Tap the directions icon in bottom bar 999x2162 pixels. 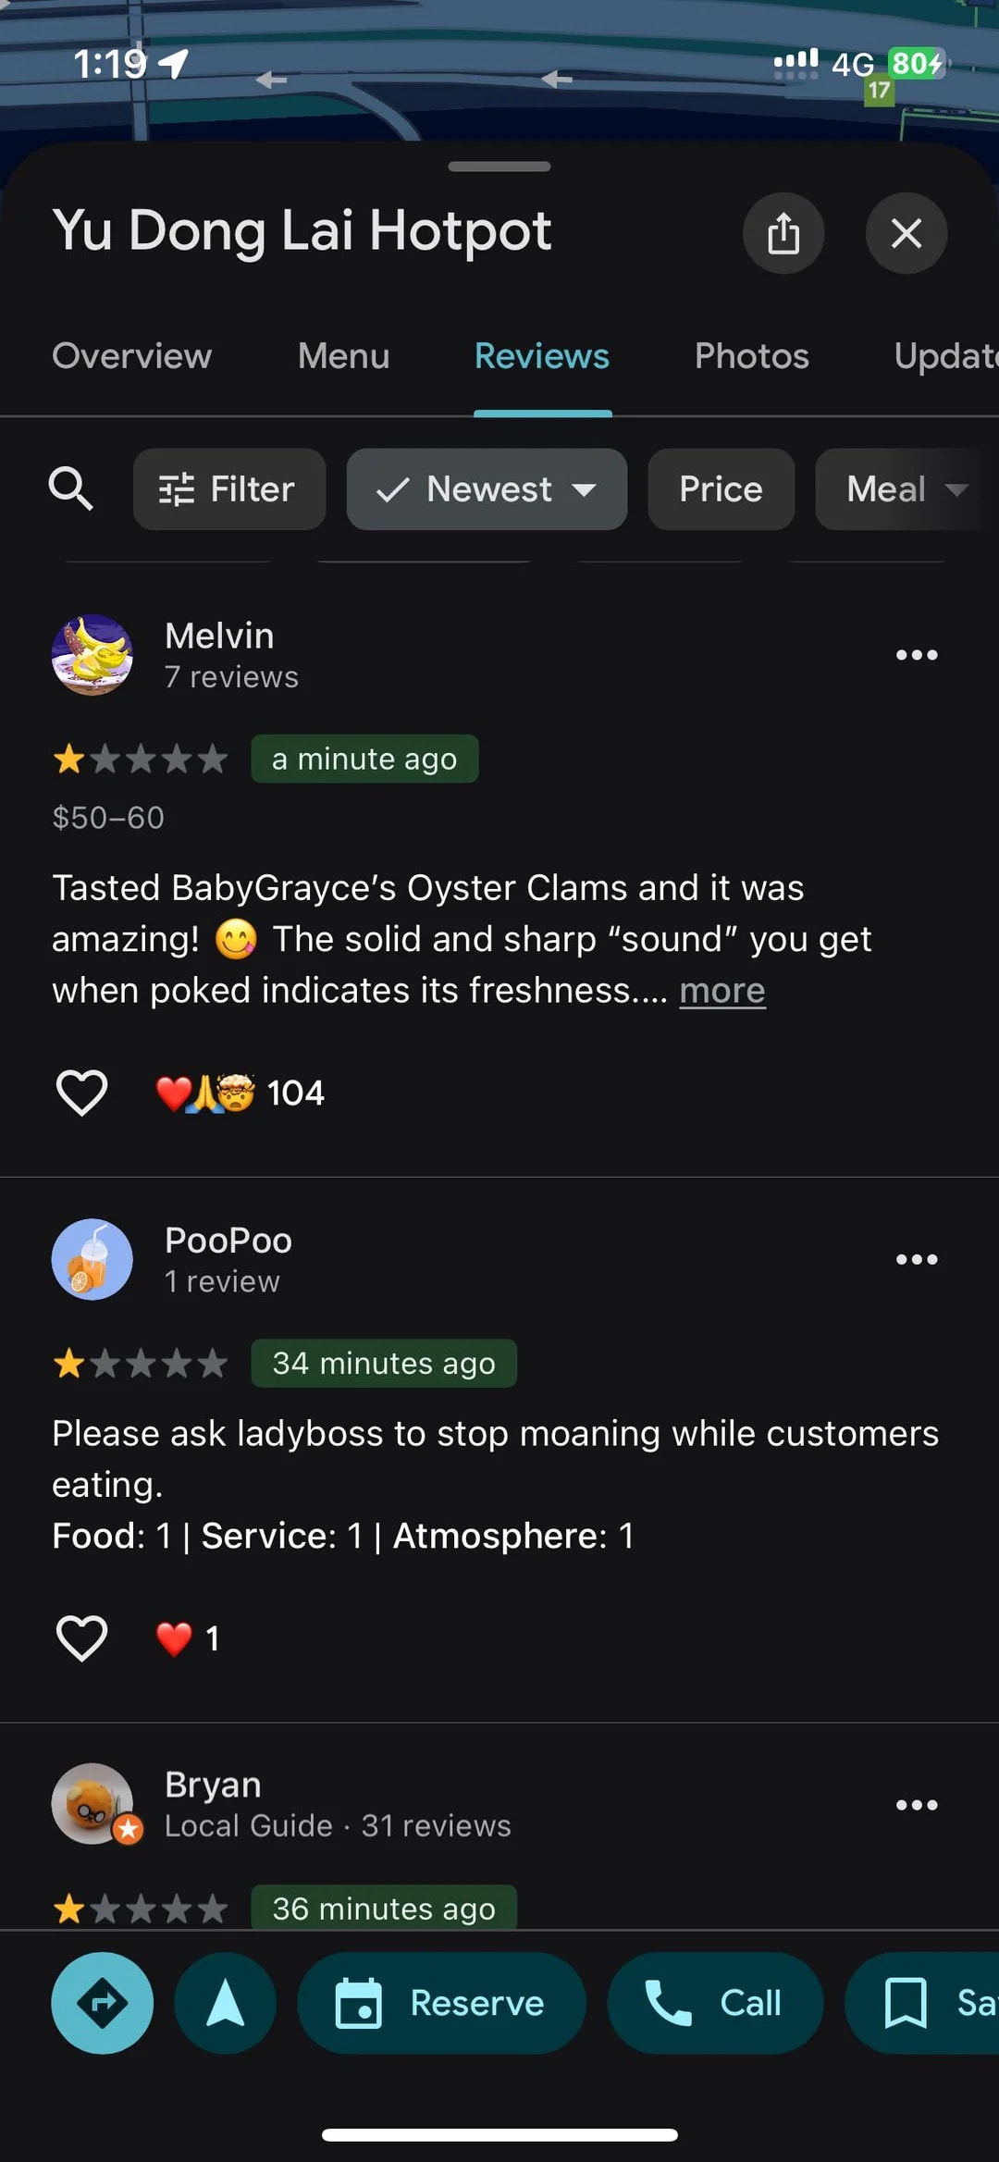[102, 2003]
